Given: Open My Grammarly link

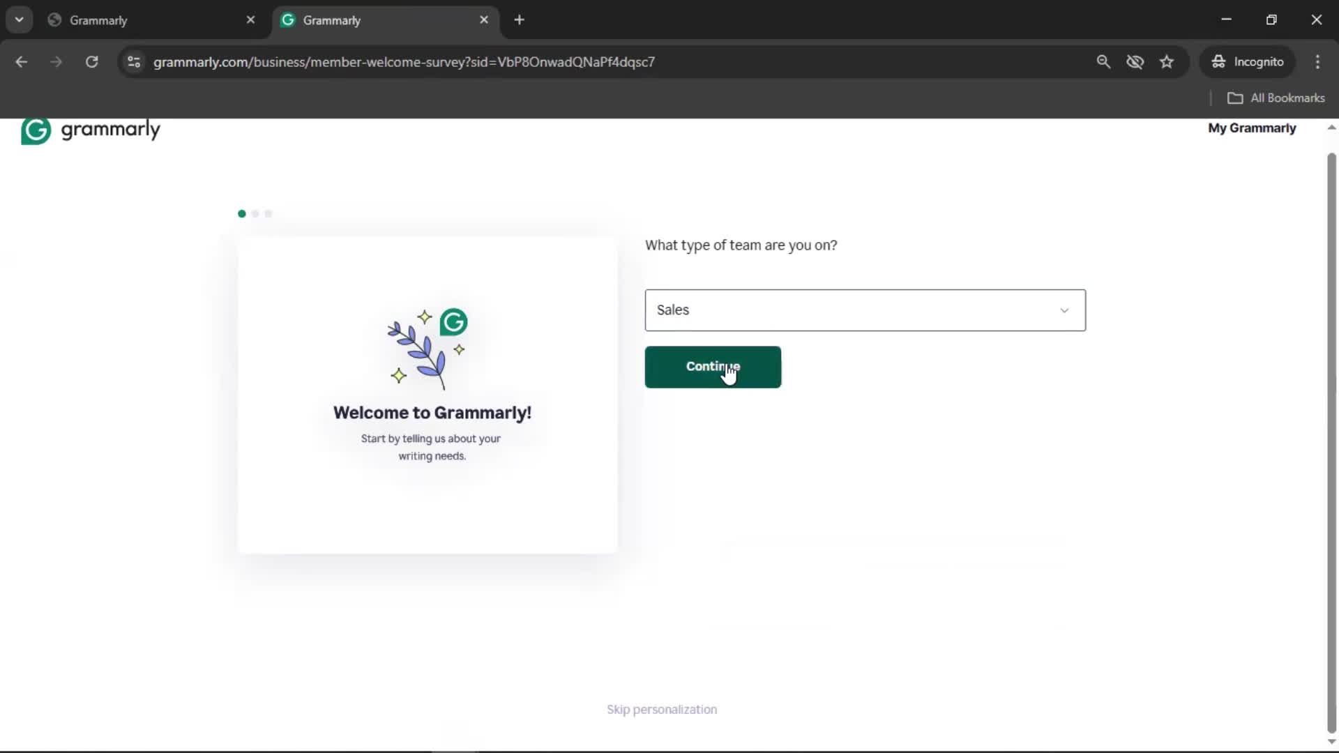Looking at the screenshot, I should pyautogui.click(x=1251, y=128).
